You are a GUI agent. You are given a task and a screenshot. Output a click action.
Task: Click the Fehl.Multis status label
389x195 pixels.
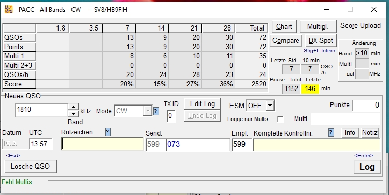coord(17,182)
